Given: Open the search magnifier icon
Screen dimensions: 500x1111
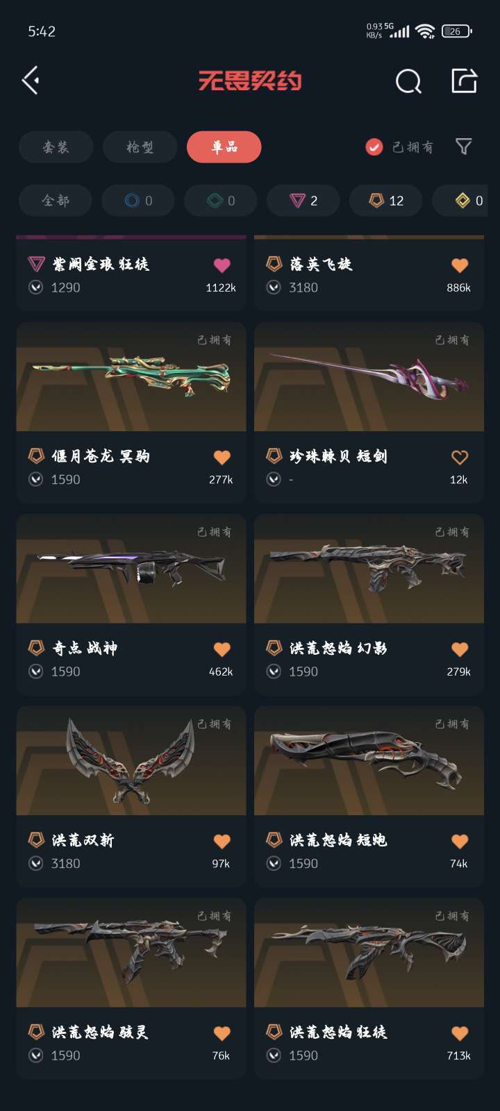Looking at the screenshot, I should 408,81.
